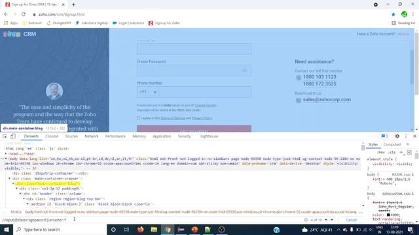Open the Terms of Service link
Screen dimensions: 419x235
click(173, 118)
